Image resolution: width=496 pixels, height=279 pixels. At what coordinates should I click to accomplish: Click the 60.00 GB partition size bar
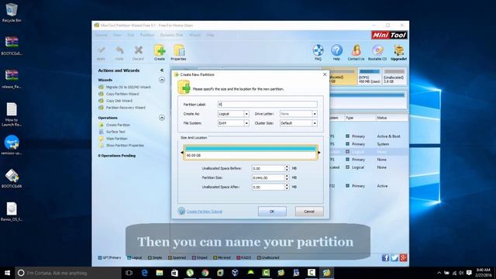[250, 152]
